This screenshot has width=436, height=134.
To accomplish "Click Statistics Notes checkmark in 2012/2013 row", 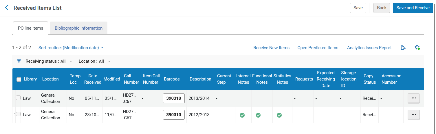I will (x=279, y=115).
